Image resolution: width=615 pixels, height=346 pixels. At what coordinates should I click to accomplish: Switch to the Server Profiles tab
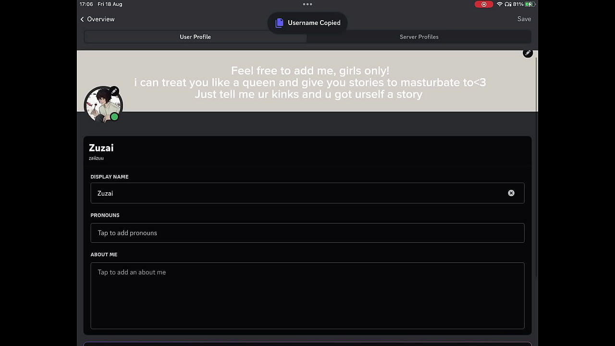tap(419, 37)
